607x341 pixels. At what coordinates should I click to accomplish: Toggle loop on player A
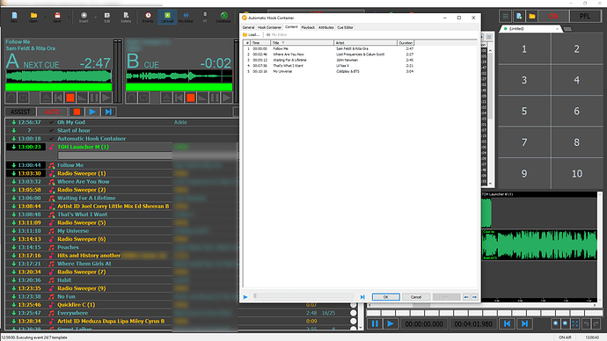(x=23, y=98)
